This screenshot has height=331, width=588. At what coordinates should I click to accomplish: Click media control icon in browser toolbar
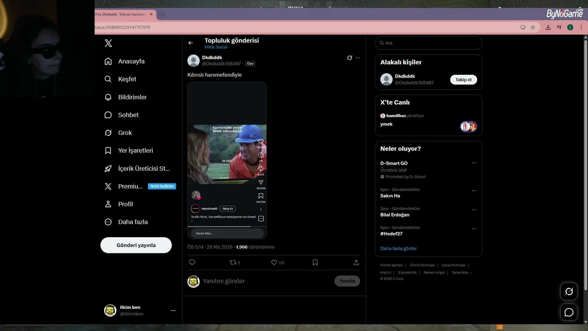click(559, 28)
